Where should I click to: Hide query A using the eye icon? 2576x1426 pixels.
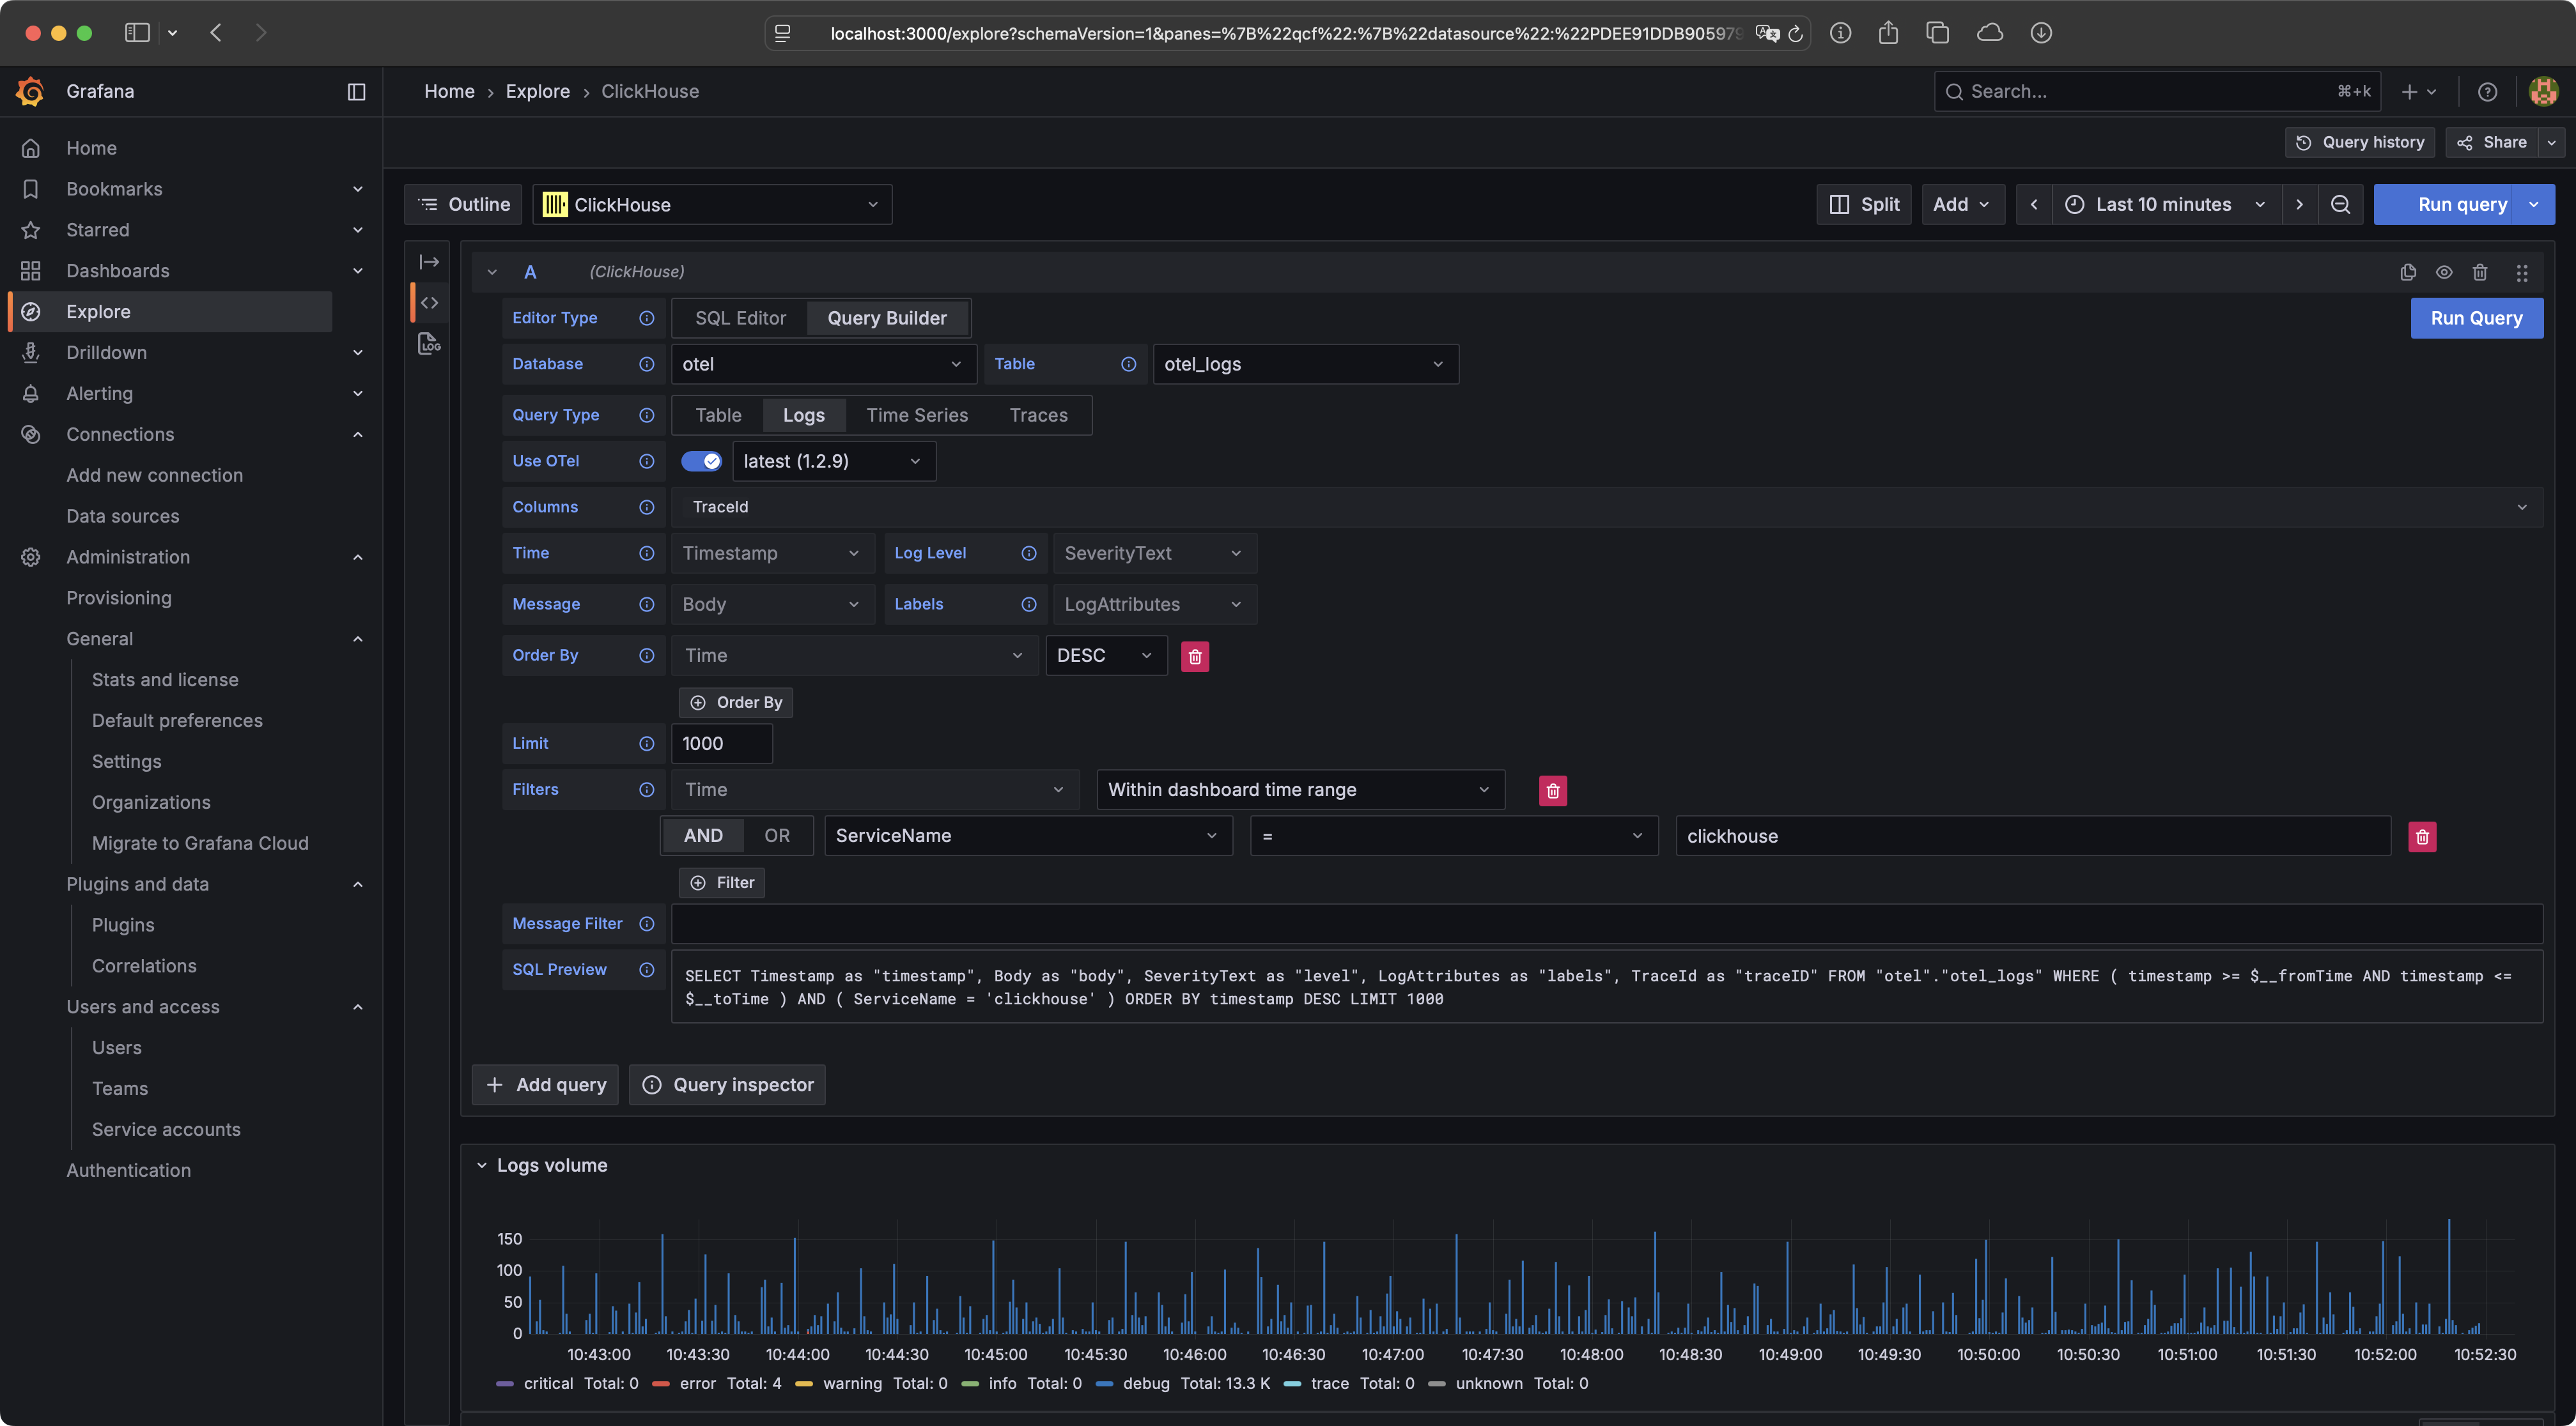(2444, 272)
